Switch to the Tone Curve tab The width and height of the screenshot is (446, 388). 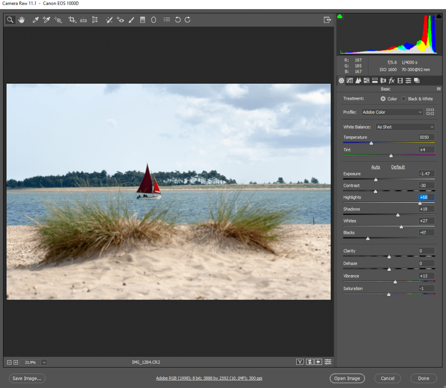350,81
